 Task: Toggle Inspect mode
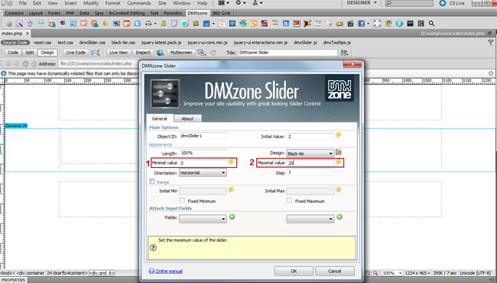(143, 53)
